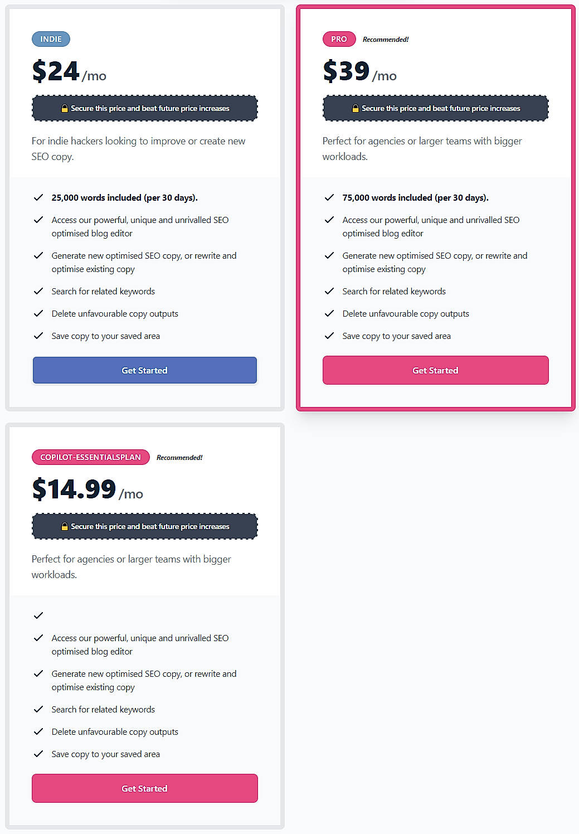
Task: Click the checkmark beside Save copy to your saved area on Indie
Action: [x=38, y=336]
